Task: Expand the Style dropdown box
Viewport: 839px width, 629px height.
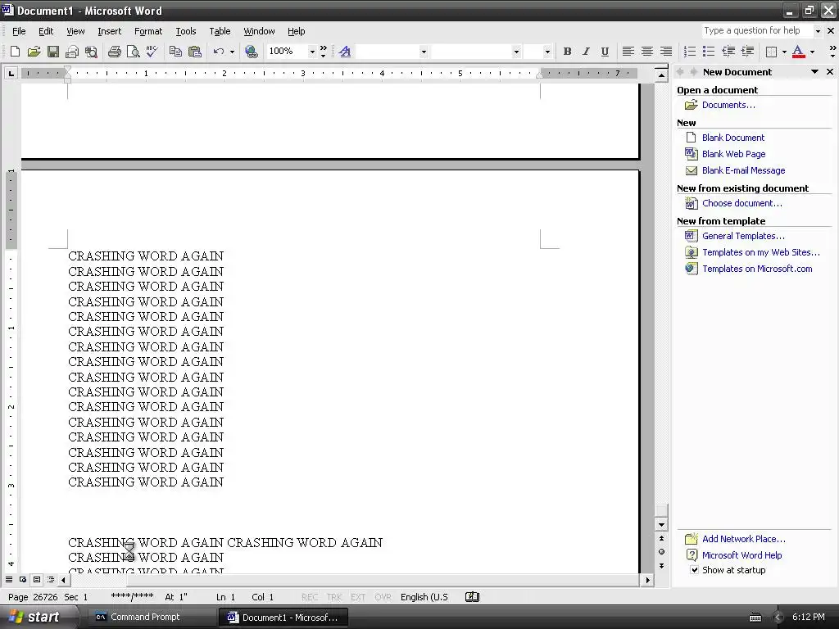Action: 424,52
